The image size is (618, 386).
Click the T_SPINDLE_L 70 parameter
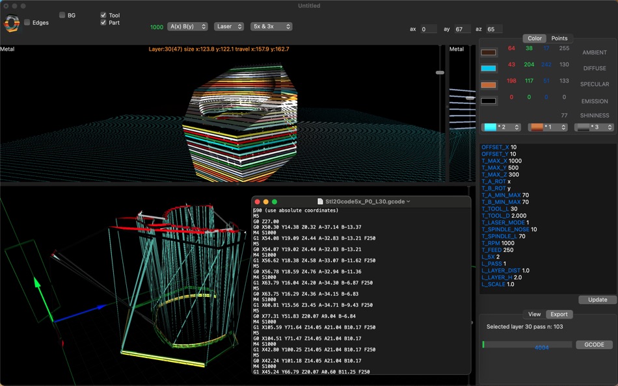(x=504, y=237)
